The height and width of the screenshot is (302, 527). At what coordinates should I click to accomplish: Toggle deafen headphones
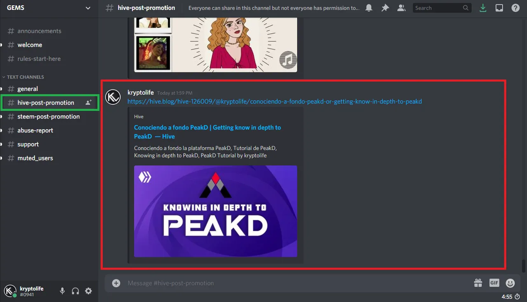(x=75, y=291)
